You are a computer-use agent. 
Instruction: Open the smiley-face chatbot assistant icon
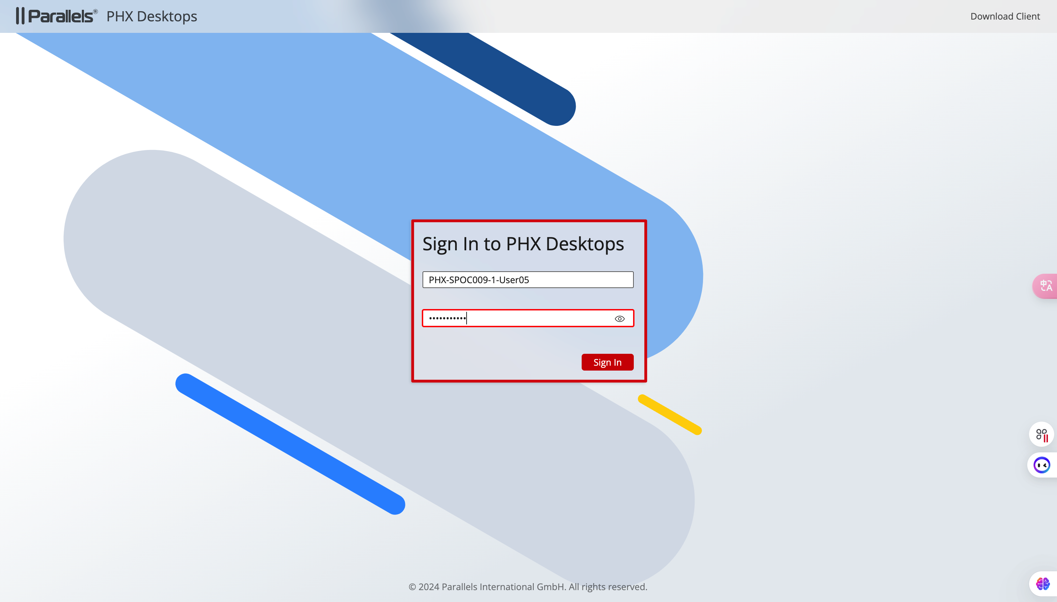[x=1042, y=465]
